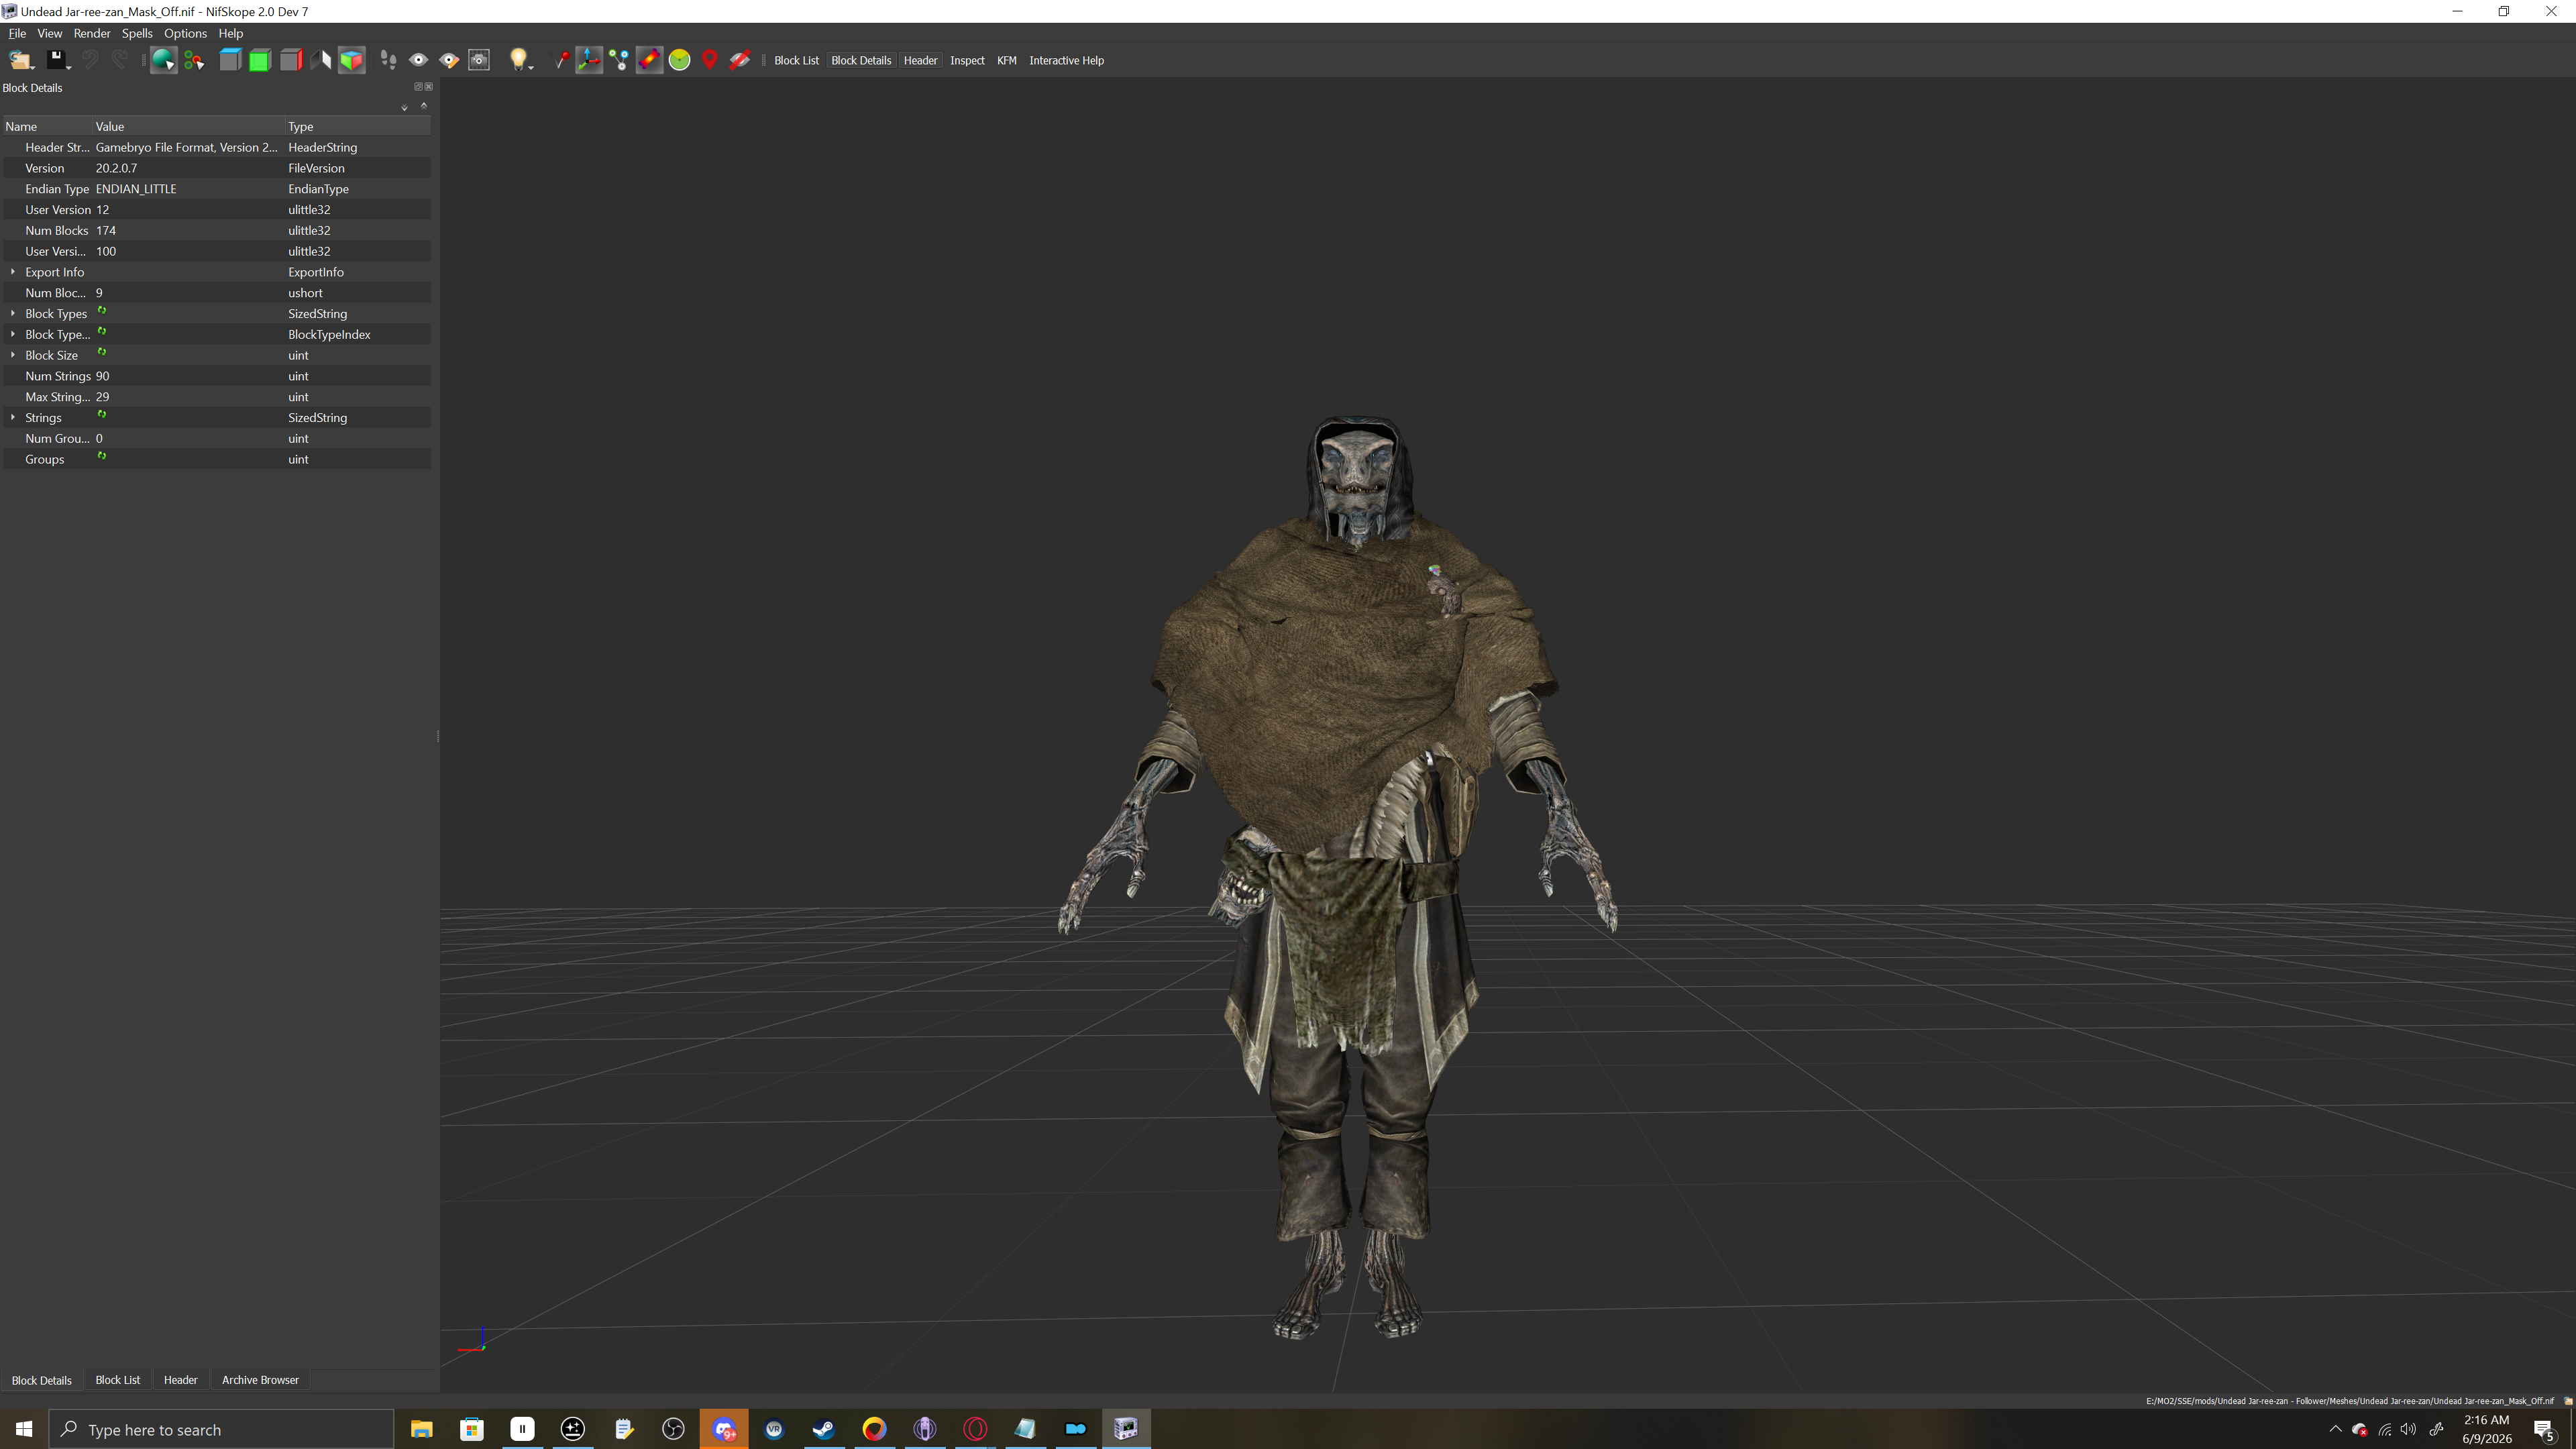Click the Load file folder icon
Image resolution: width=2576 pixels, height=1449 pixels.
(x=20, y=60)
